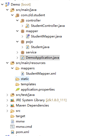Click the mappers folder icon
The width and height of the screenshot is (97, 136).
[x=17, y=69]
